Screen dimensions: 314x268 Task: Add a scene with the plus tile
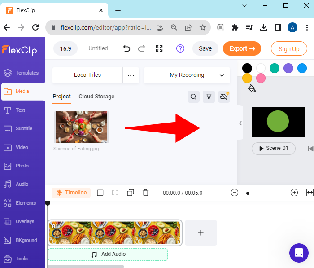tap(201, 233)
